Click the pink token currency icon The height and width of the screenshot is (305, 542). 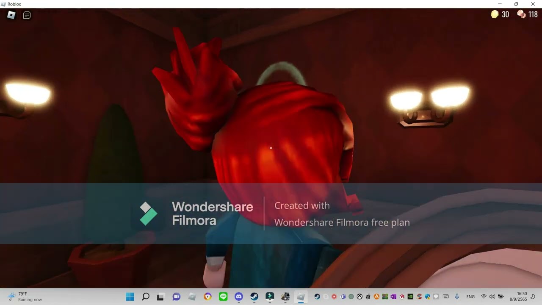pos(521,14)
